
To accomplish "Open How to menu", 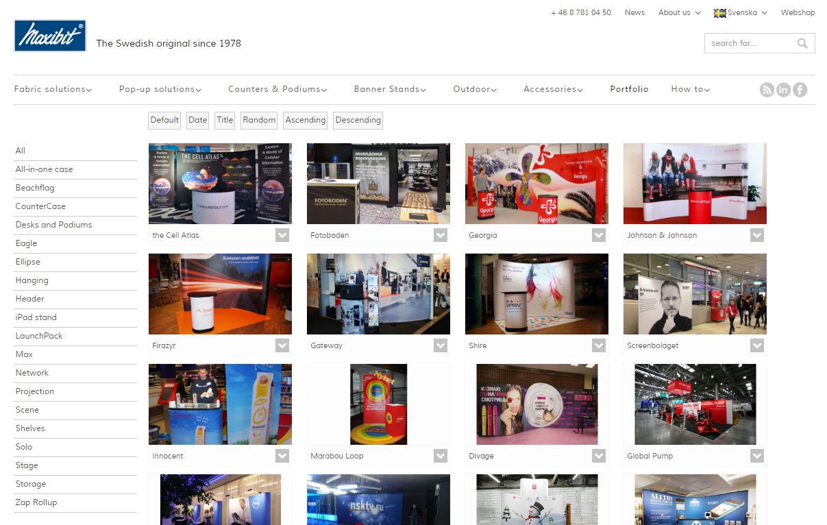I will [690, 89].
